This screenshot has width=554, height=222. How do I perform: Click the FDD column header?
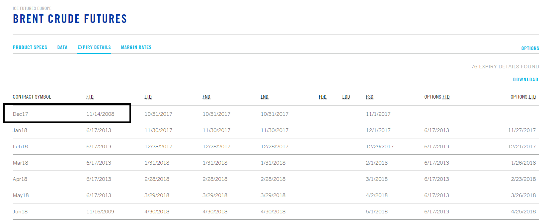(323, 97)
